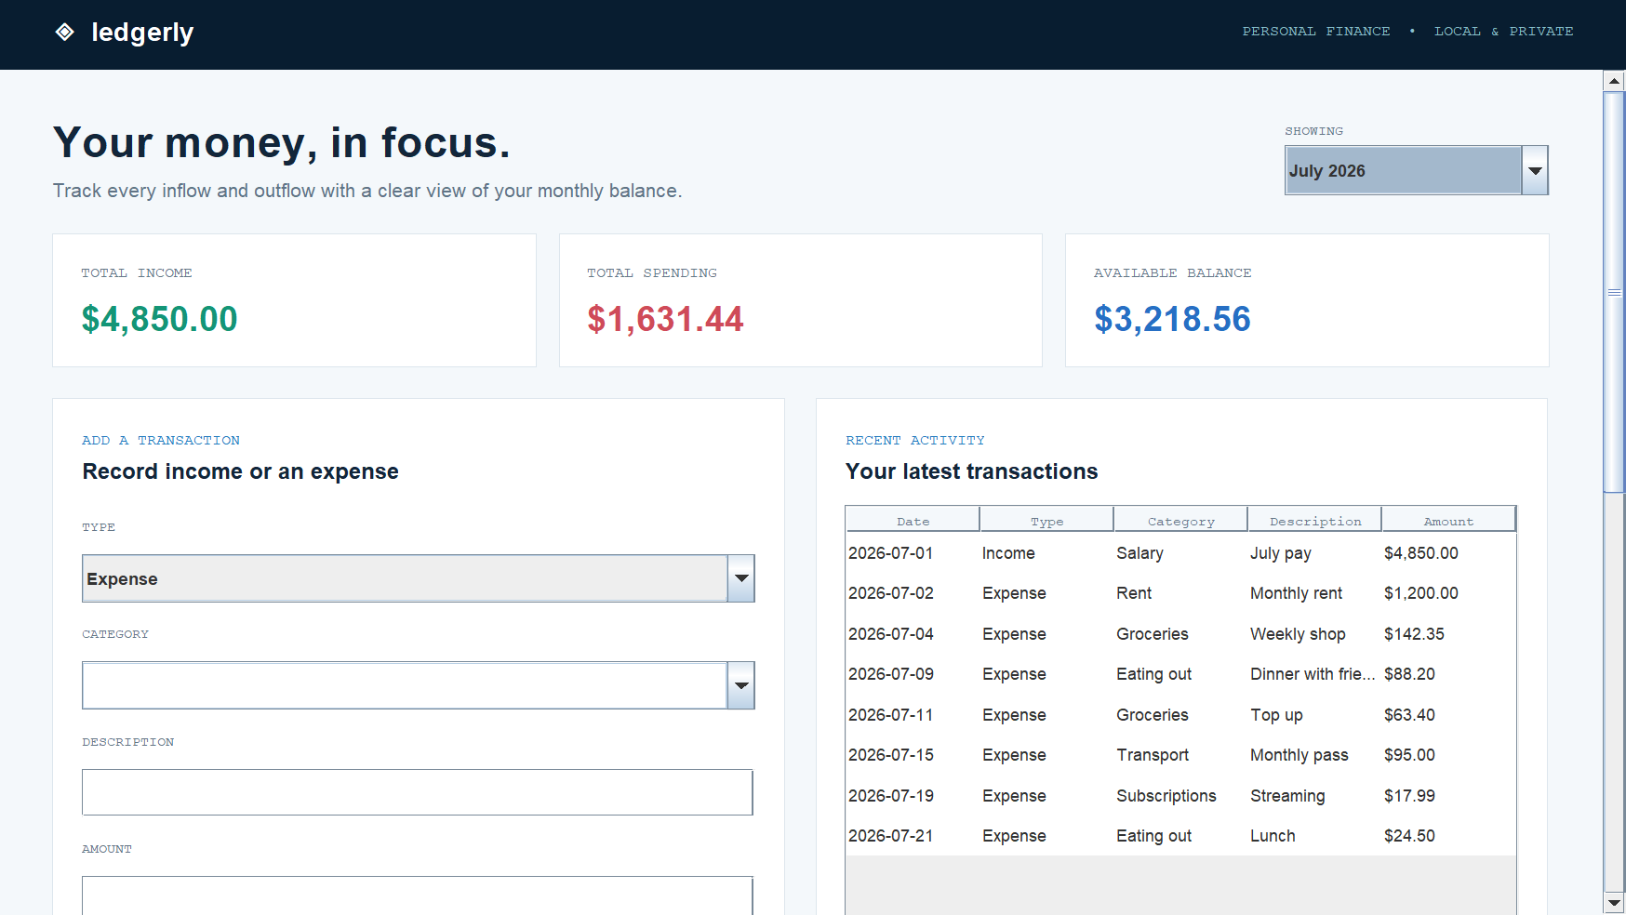1626x915 pixels.
Task: Select the Rent category cell
Action: coord(1180,593)
